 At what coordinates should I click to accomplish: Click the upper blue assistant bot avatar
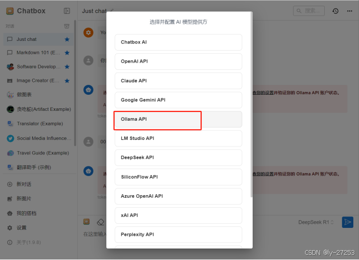pos(88,90)
